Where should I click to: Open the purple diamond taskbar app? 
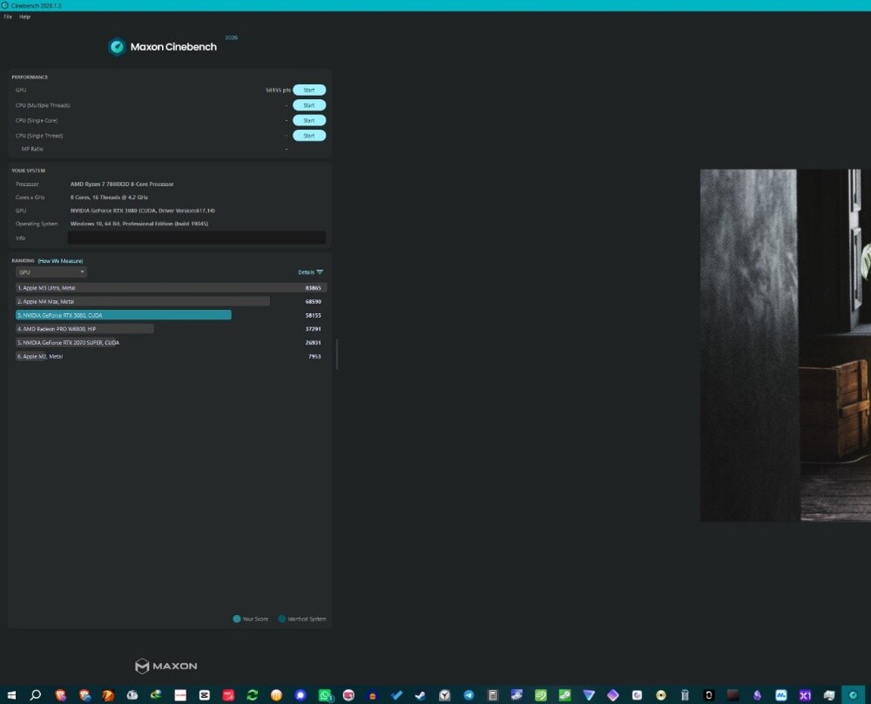612,695
